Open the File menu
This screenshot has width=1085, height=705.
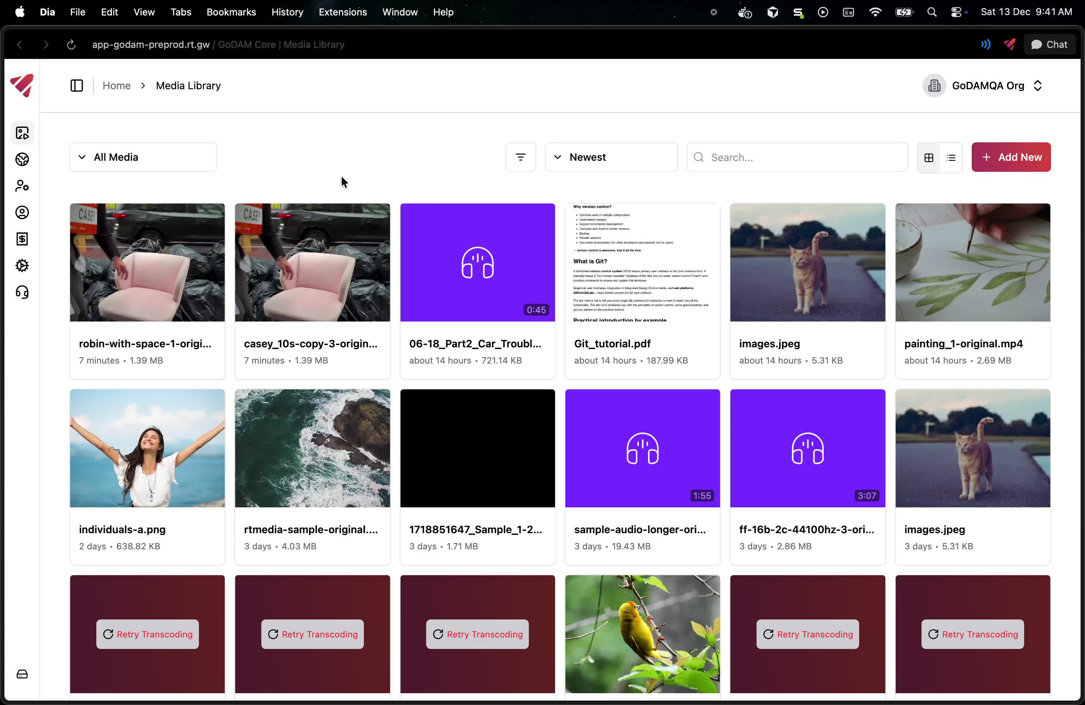[78, 12]
